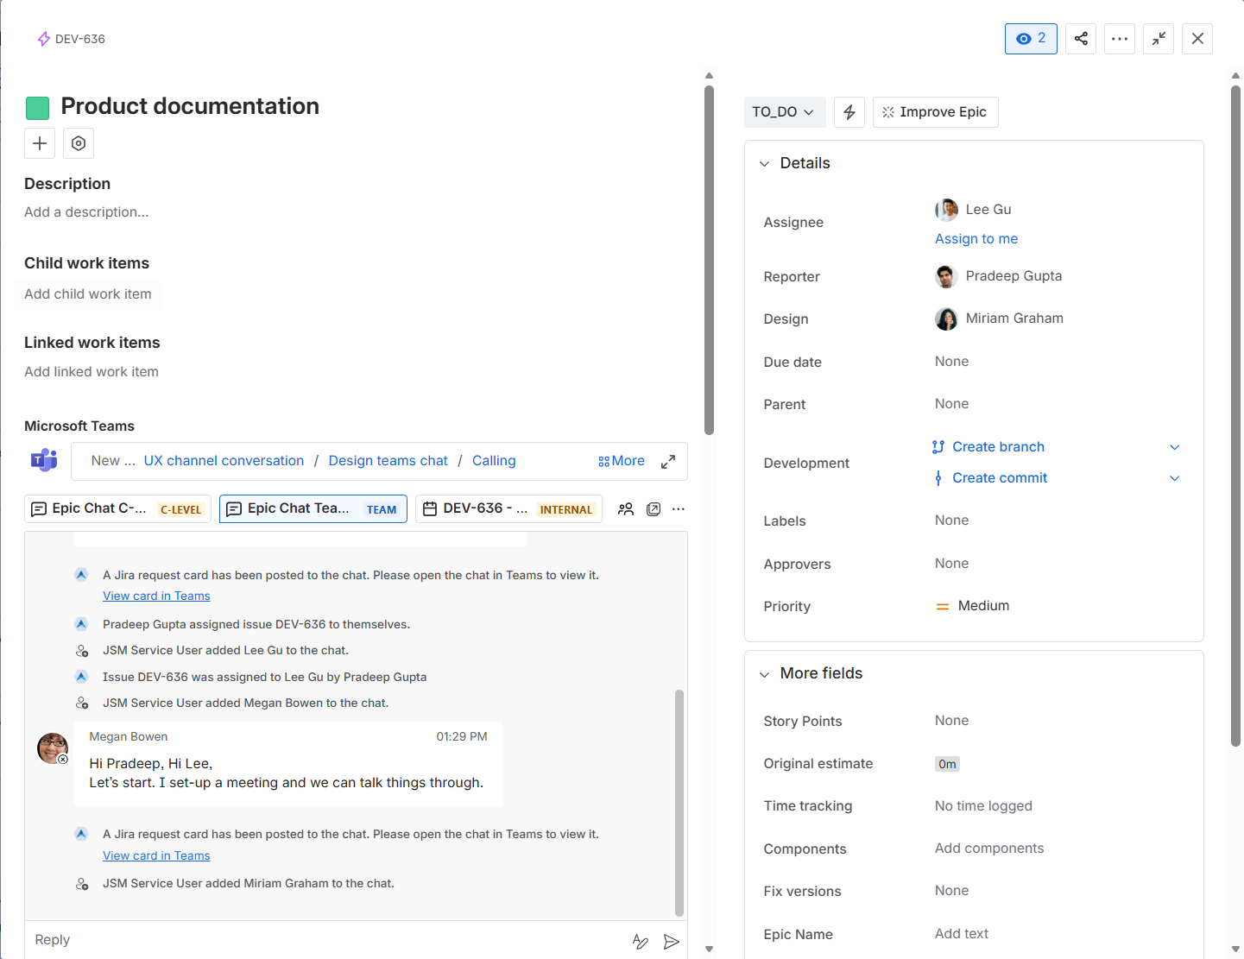Click the green epic color swatch

pyautogui.click(x=37, y=108)
